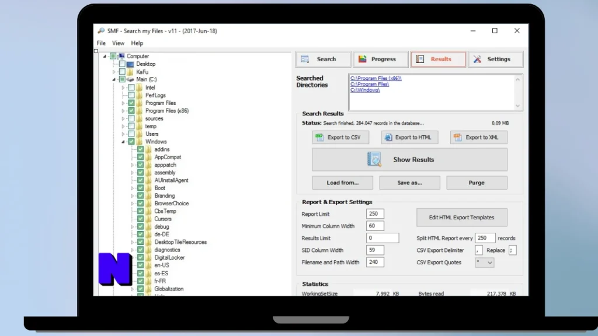The width and height of the screenshot is (598, 336).
Task: Click the Save as... button
Action: pyautogui.click(x=409, y=183)
